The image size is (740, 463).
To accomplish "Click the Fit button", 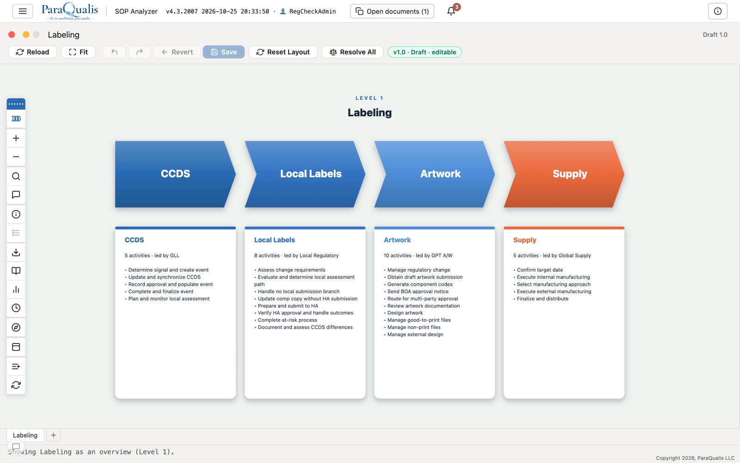I will [78, 52].
